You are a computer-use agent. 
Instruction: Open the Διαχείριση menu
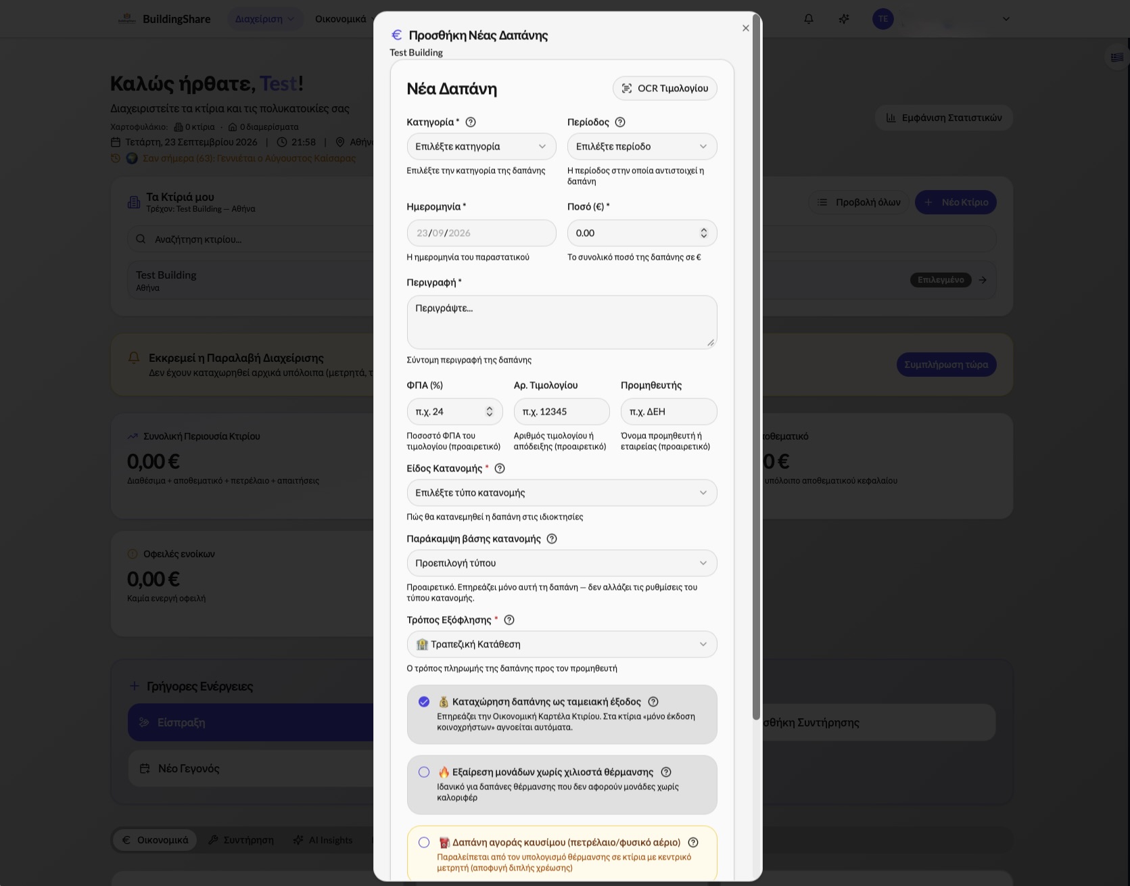(265, 19)
